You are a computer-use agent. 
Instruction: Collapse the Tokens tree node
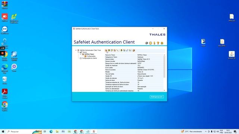point(78,52)
